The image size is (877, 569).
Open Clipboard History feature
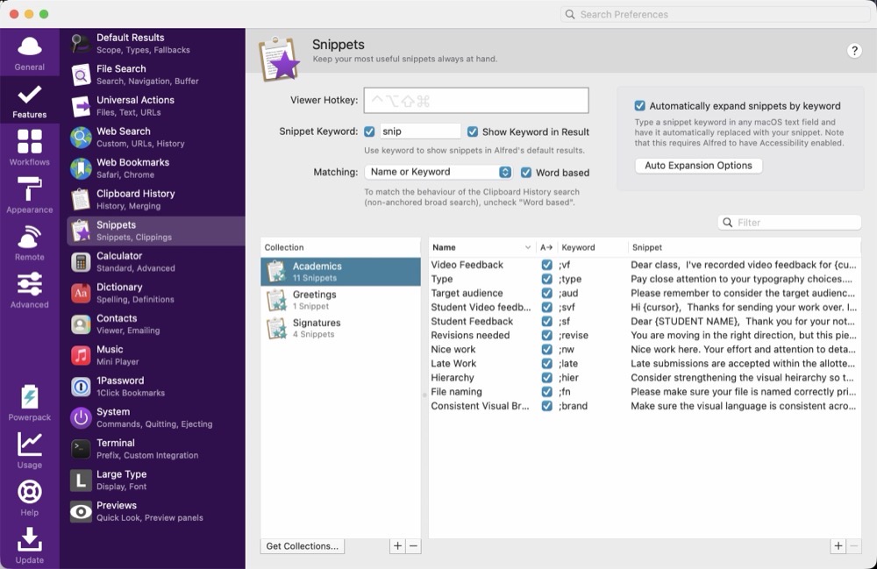(x=155, y=200)
